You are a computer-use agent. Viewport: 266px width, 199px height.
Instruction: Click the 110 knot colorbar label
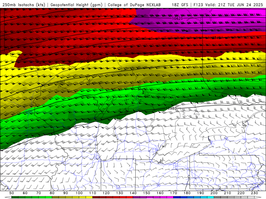click(x=93, y=193)
